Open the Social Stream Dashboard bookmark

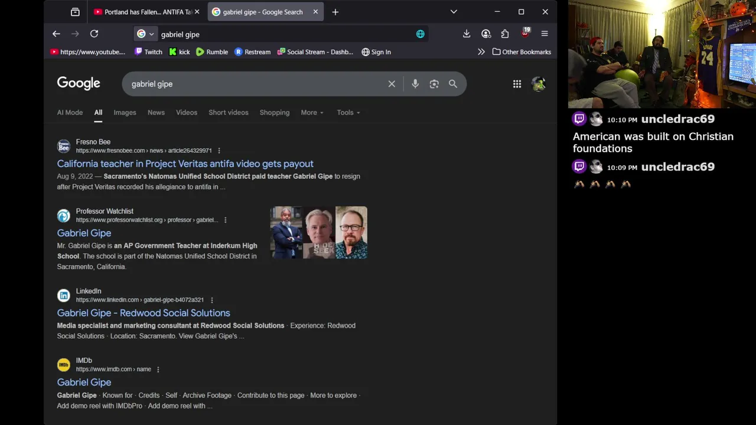pyautogui.click(x=315, y=52)
